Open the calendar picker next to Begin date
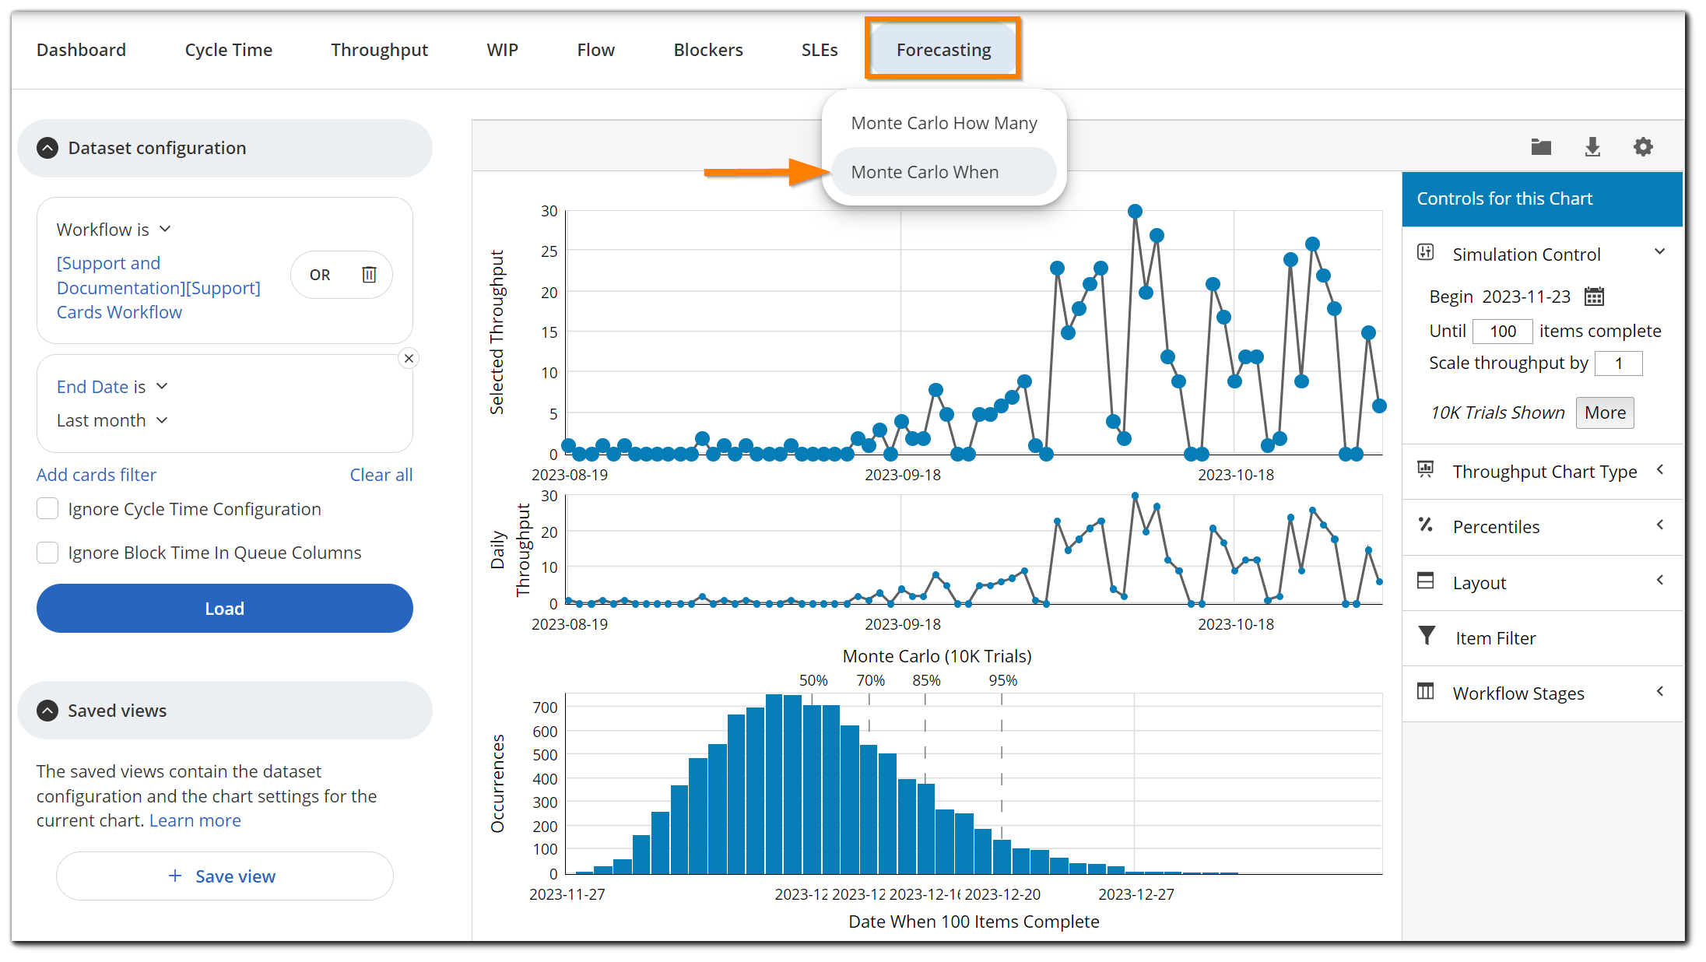Viewport: 1706px width, 962px height. click(1595, 297)
